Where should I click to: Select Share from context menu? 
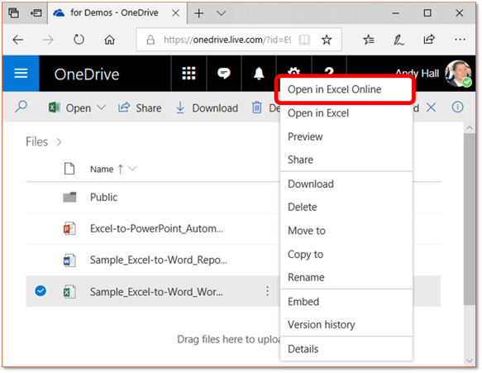click(x=346, y=160)
